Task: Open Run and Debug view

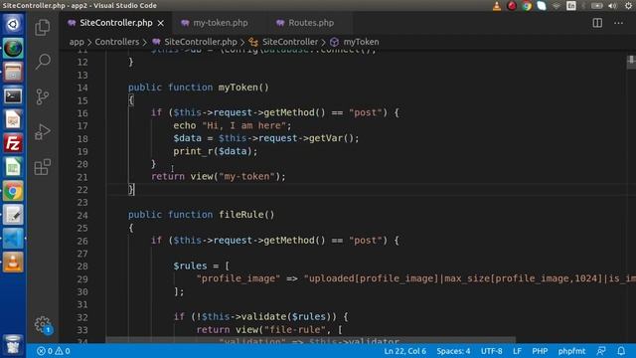Action: click(x=43, y=131)
